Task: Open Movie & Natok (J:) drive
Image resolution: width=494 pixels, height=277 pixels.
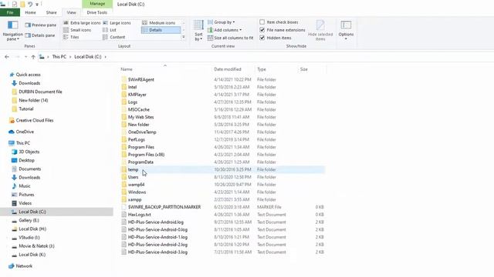Action: coord(33,246)
